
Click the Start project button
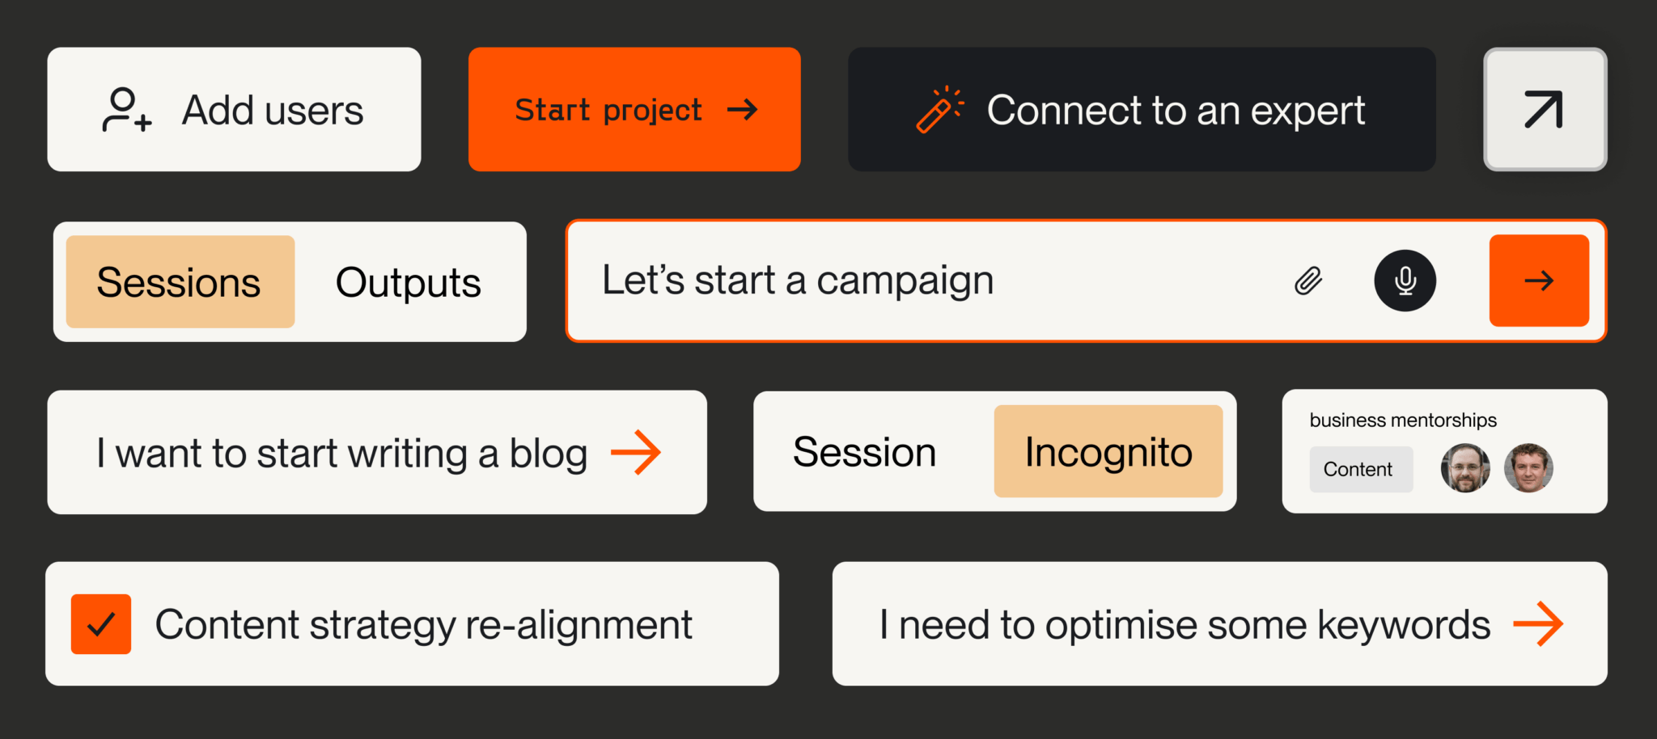pyautogui.click(x=634, y=110)
